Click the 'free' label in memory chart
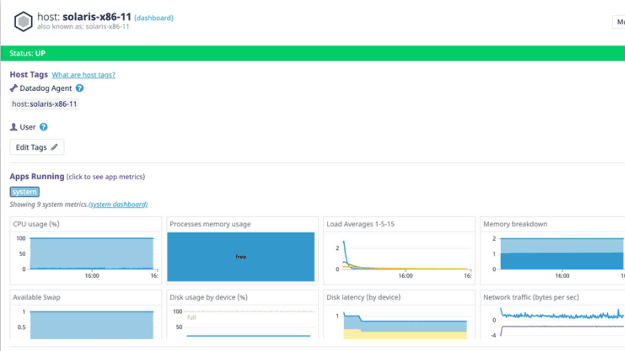The height and width of the screenshot is (351, 625). coord(241,257)
